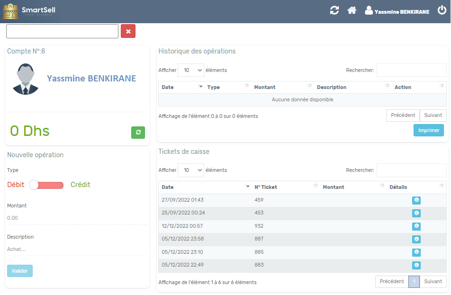
Task: Sort operations history by Action
Action: 419,87
